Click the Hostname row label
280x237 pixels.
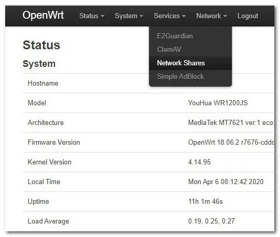point(43,83)
